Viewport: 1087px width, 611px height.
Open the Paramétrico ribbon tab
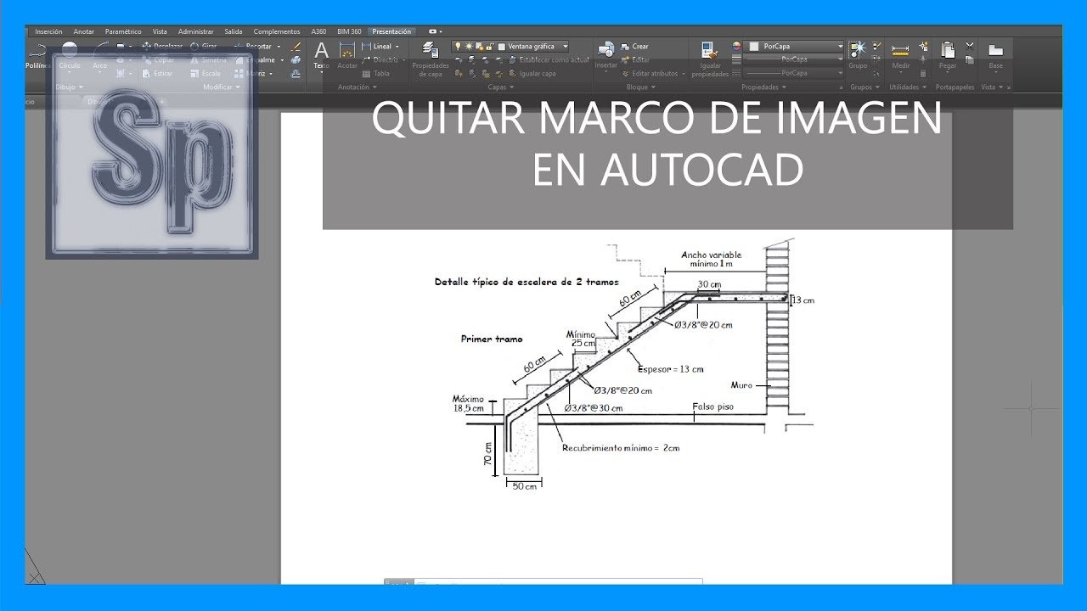(x=123, y=31)
